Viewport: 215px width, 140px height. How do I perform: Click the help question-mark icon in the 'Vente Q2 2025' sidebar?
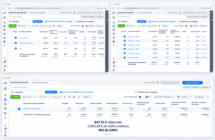pos(5,126)
